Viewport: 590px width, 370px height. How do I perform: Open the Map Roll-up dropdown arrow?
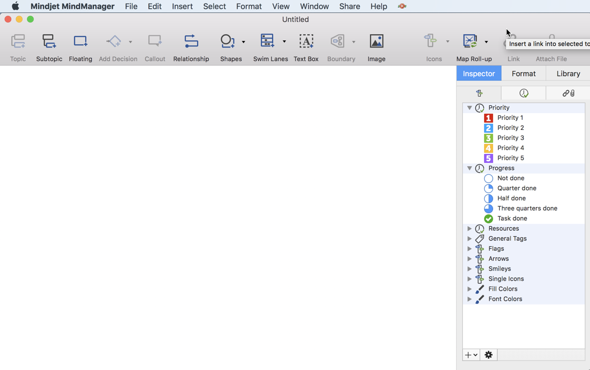click(486, 42)
